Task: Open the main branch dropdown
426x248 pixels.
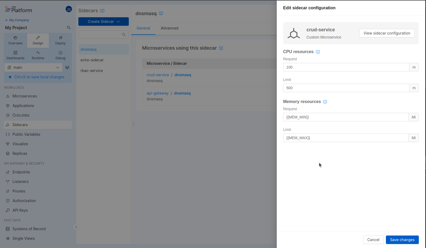Action: [x=33, y=67]
